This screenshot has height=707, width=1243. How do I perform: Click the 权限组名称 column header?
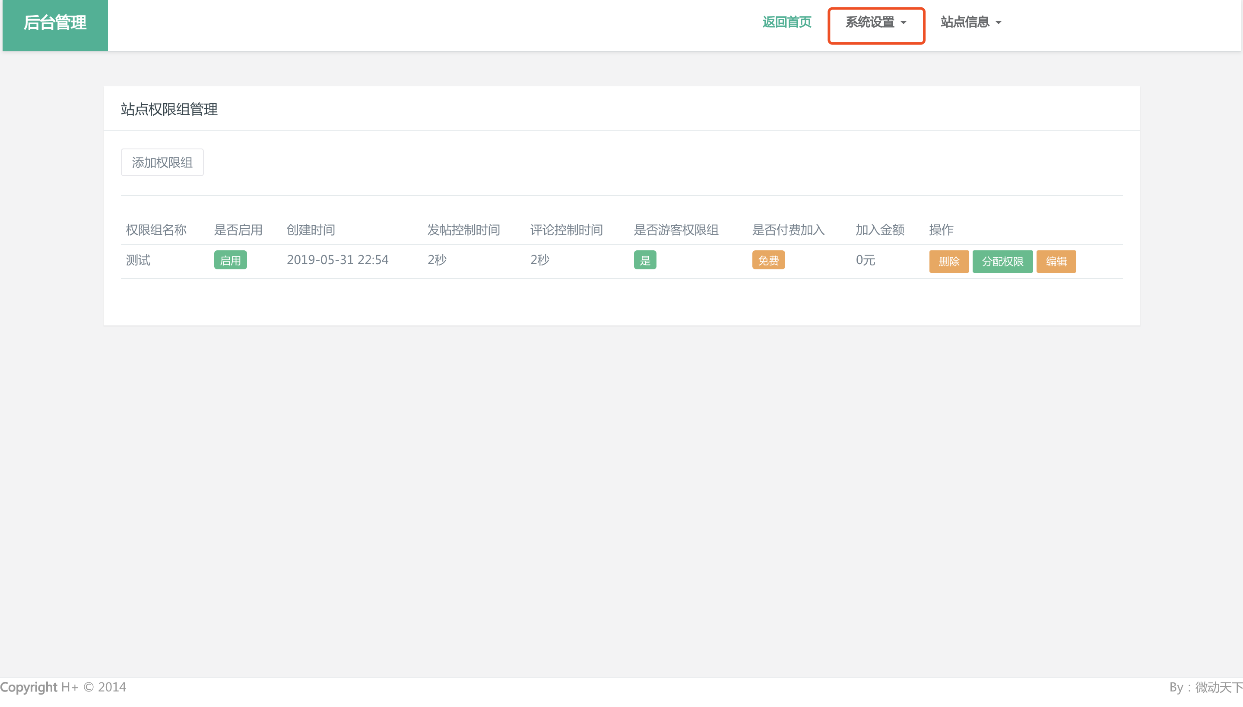click(x=156, y=230)
